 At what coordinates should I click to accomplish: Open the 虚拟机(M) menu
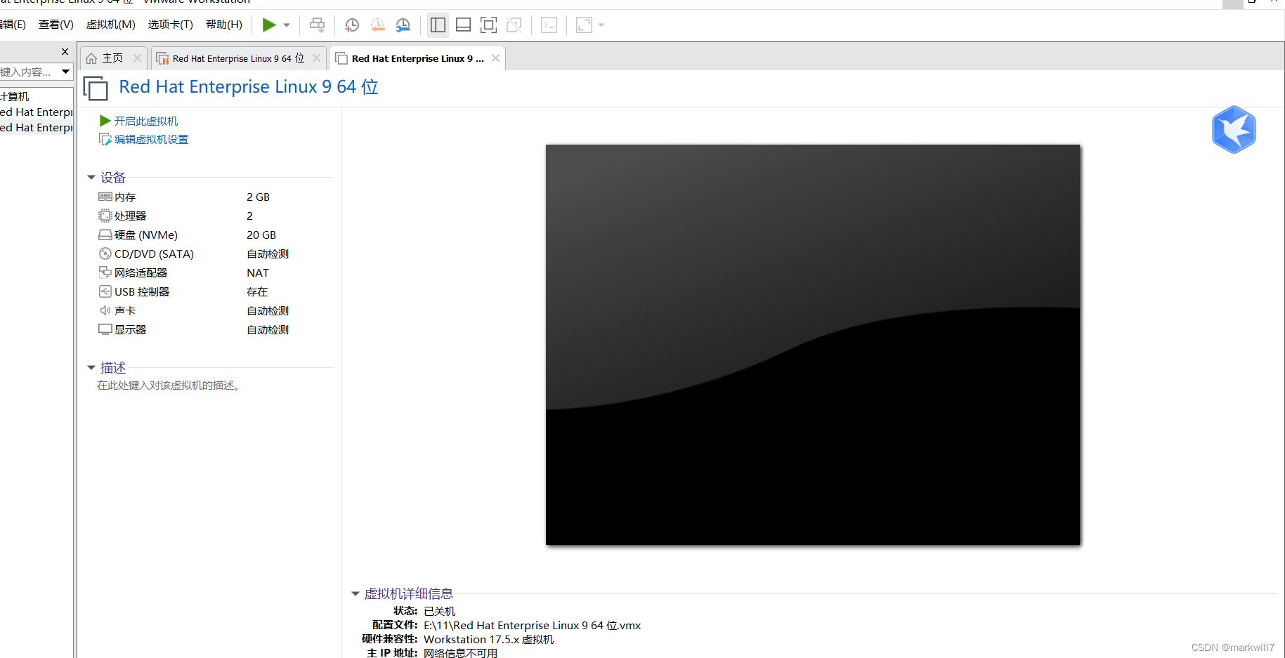[x=111, y=25]
